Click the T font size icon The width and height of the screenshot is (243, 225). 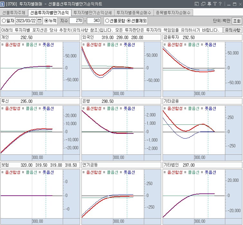(x=215, y=4)
